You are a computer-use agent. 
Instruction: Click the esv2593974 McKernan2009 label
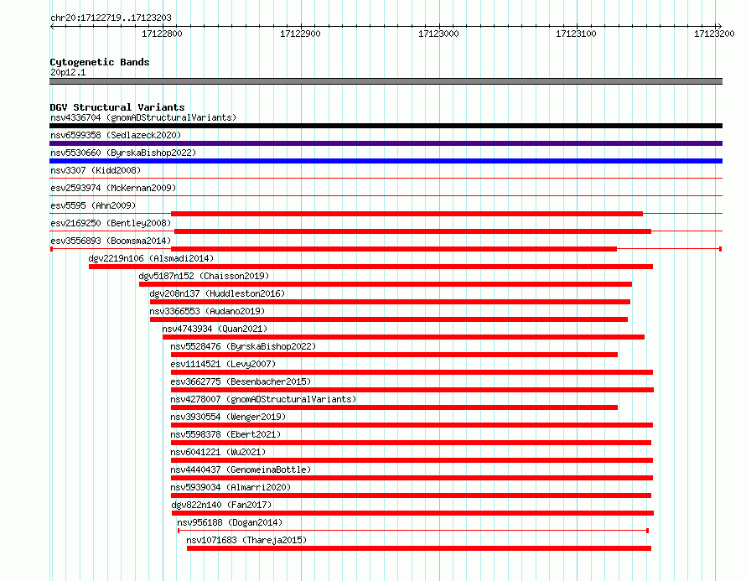click(x=113, y=188)
